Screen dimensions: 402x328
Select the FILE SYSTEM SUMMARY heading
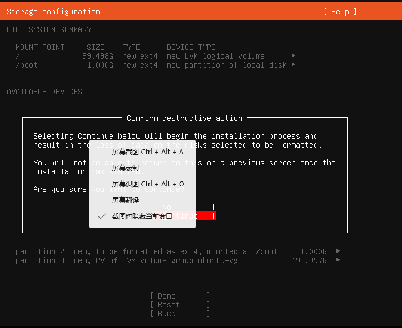(49, 29)
